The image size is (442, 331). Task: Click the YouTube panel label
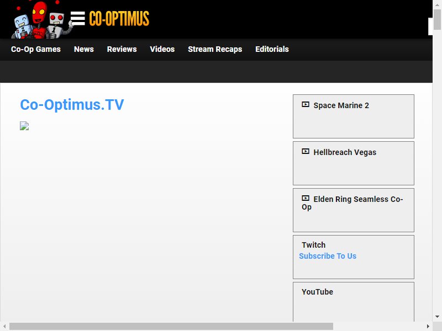pyautogui.click(x=317, y=292)
